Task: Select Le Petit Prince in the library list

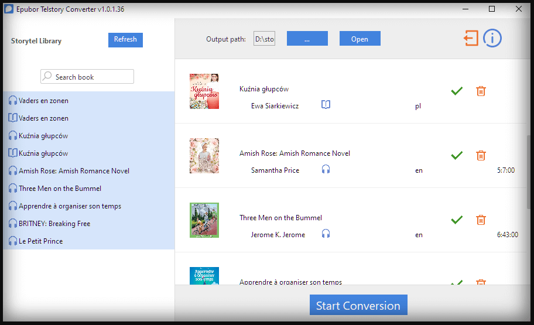Action: 88,241
